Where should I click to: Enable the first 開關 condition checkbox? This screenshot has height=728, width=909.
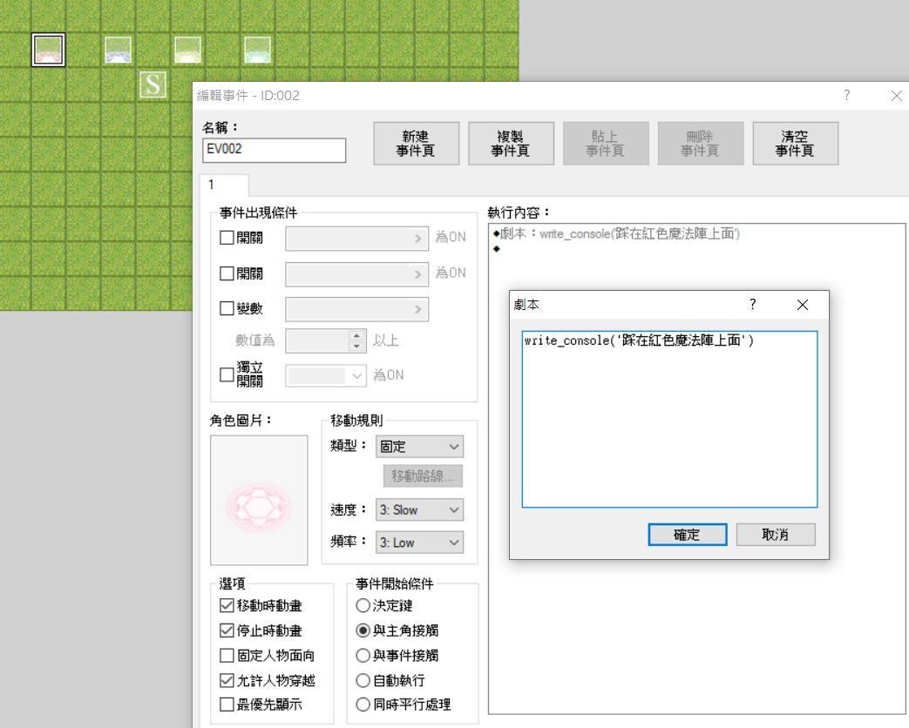[x=227, y=238]
